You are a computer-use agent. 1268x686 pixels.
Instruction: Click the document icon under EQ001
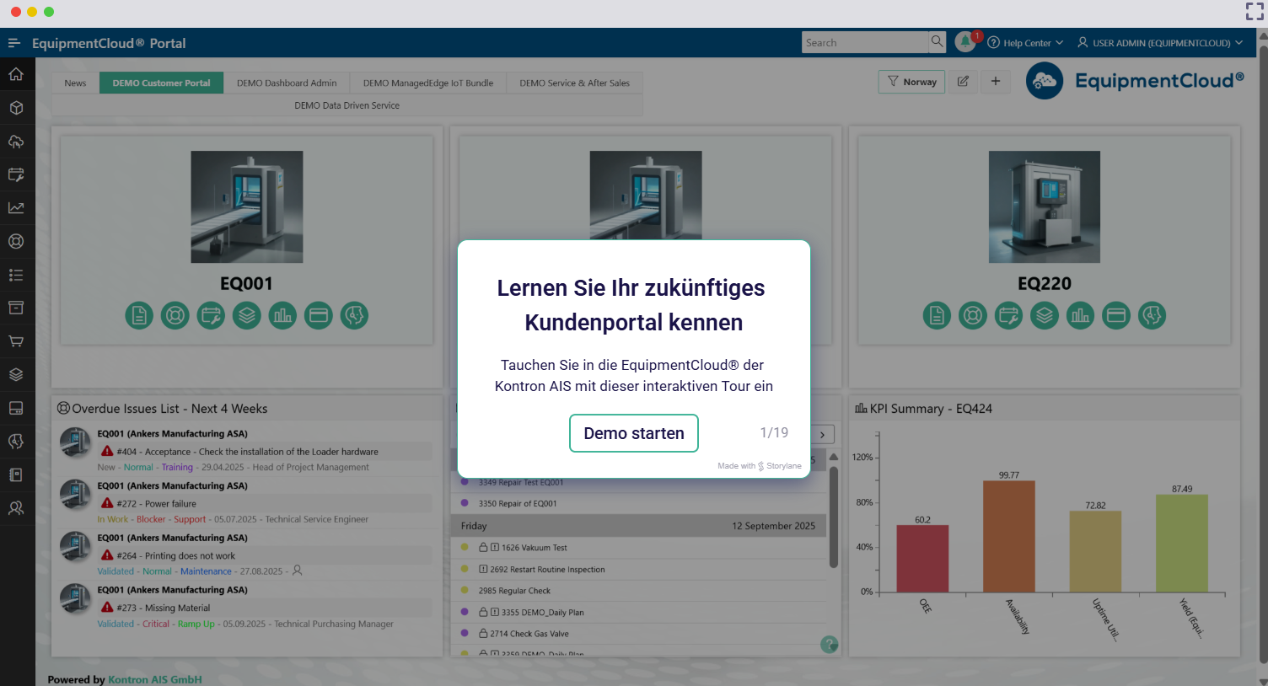click(x=139, y=315)
